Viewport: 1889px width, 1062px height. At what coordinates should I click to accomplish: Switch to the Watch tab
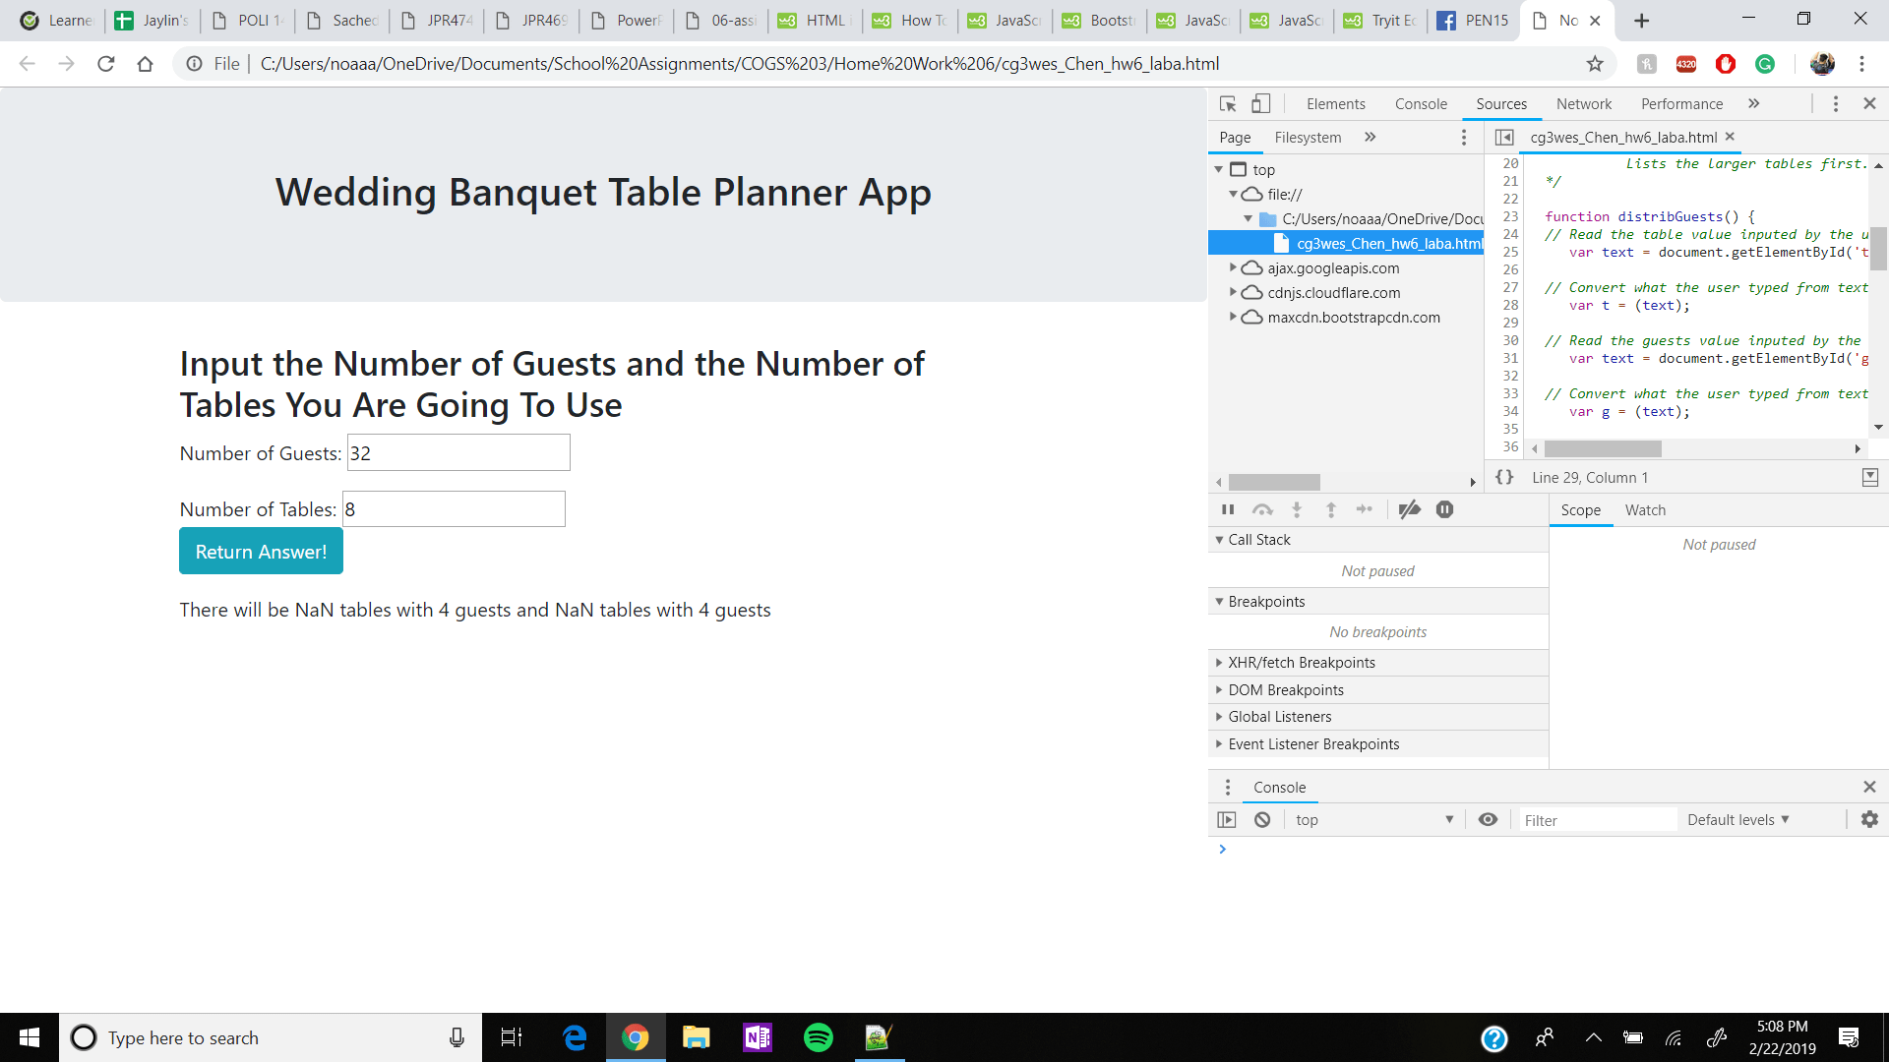pyautogui.click(x=1645, y=509)
